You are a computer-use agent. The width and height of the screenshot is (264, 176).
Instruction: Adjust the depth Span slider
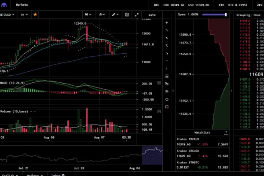pos(226,15)
